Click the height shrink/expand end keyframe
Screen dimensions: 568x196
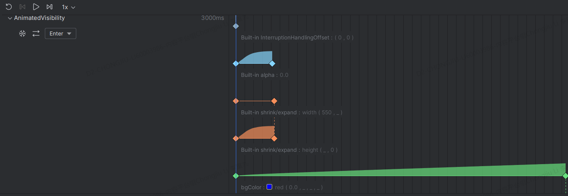(x=274, y=139)
